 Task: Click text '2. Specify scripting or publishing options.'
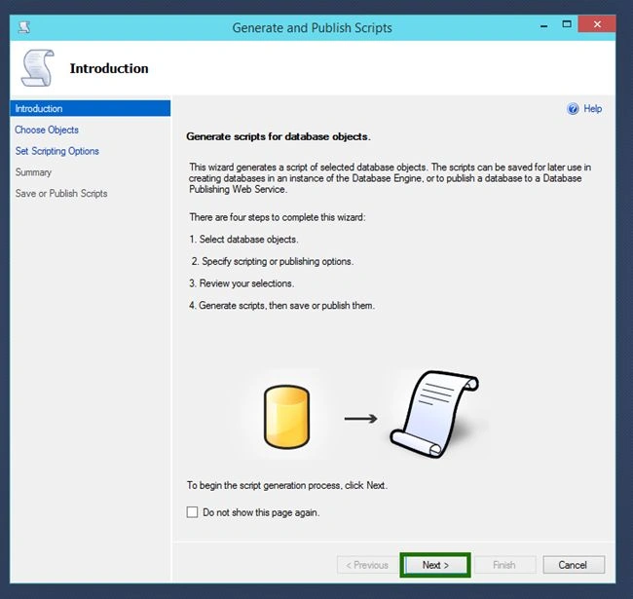[x=273, y=262]
